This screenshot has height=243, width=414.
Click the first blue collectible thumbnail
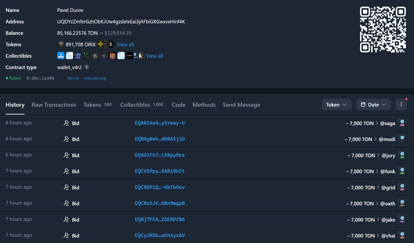pos(61,56)
